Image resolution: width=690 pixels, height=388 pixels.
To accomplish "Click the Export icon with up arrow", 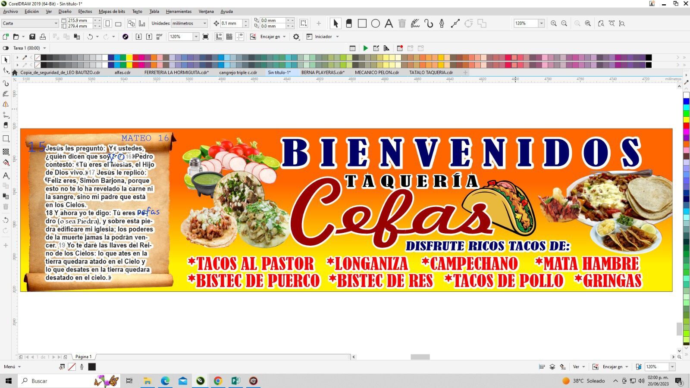I will point(149,37).
